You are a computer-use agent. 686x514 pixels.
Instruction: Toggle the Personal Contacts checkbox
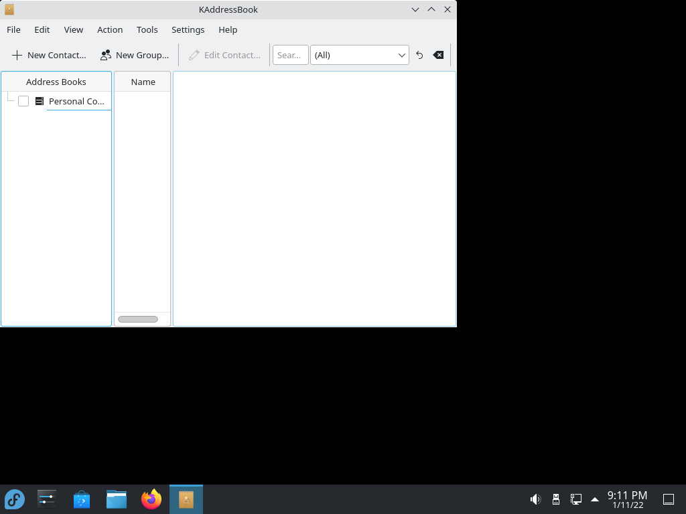[23, 102]
